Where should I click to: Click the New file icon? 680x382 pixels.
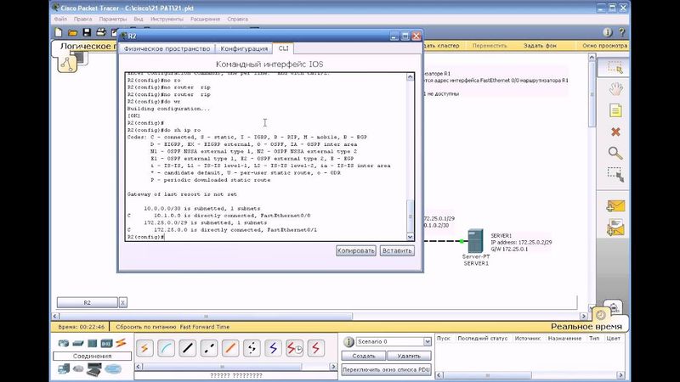click(59, 32)
